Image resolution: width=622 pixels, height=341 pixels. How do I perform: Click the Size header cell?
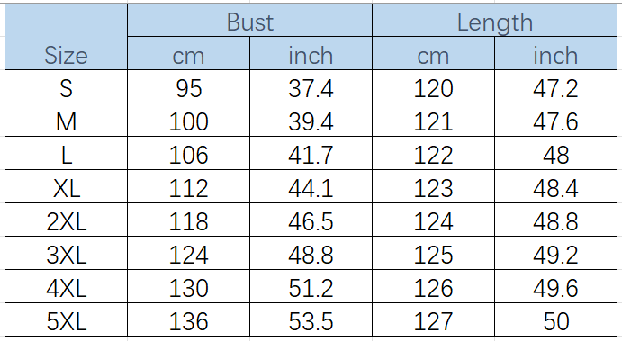(x=66, y=37)
